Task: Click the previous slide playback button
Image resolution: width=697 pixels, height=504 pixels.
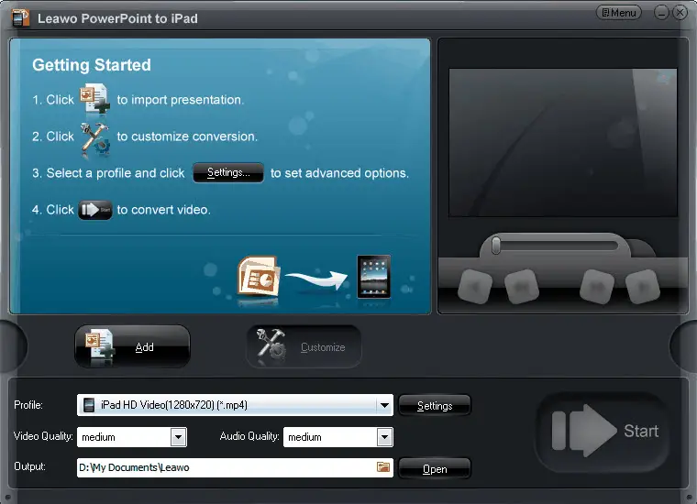Action: click(522, 287)
